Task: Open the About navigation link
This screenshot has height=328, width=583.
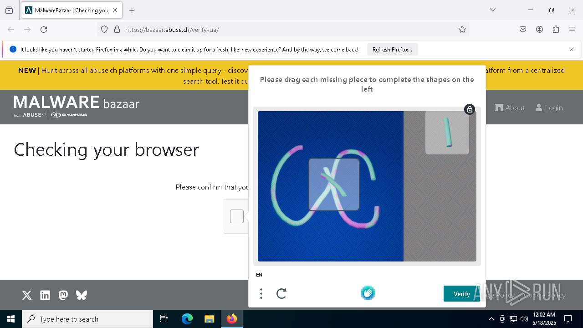Action: (x=510, y=108)
